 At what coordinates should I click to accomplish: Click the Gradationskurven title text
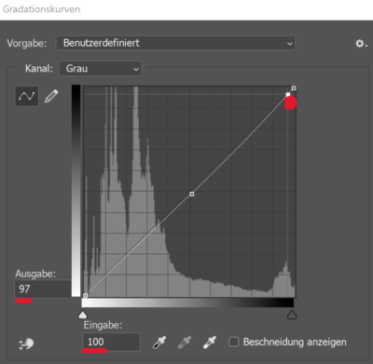point(42,9)
